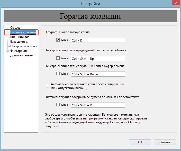Select Горячие клавиши in the tree

[23, 32]
